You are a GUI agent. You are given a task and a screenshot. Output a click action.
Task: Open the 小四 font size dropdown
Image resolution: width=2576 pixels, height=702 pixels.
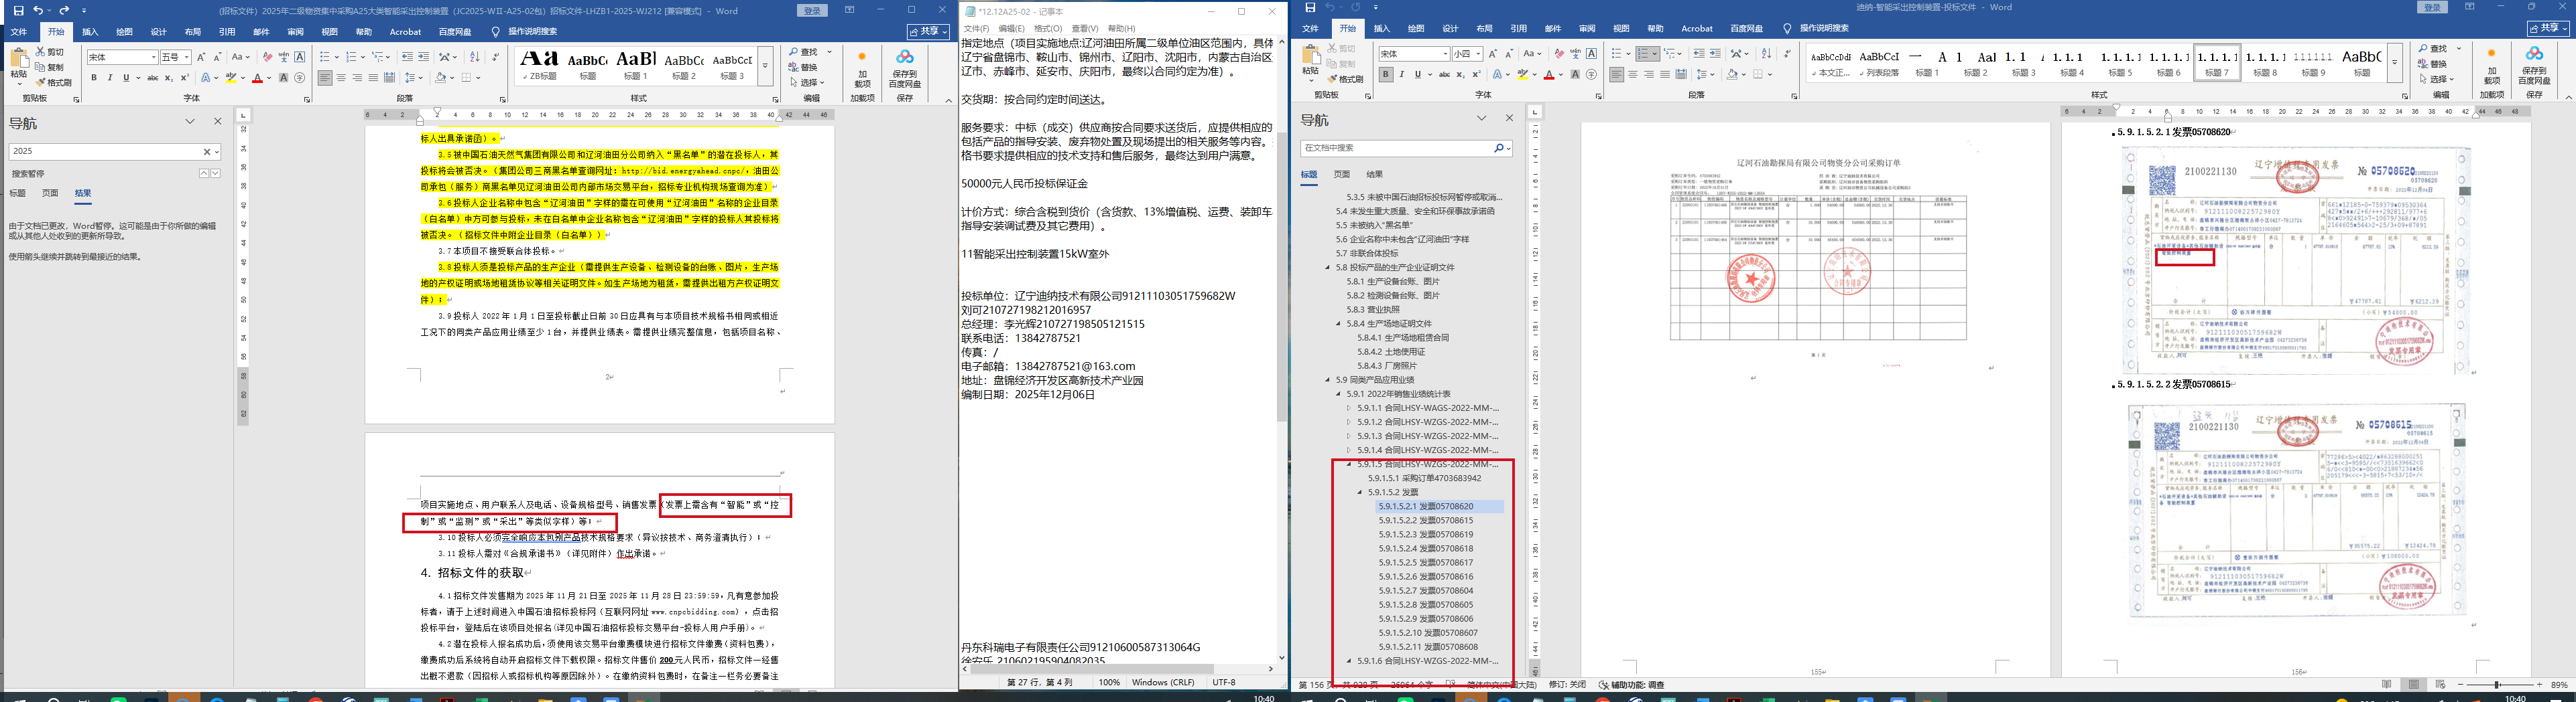coord(1478,54)
